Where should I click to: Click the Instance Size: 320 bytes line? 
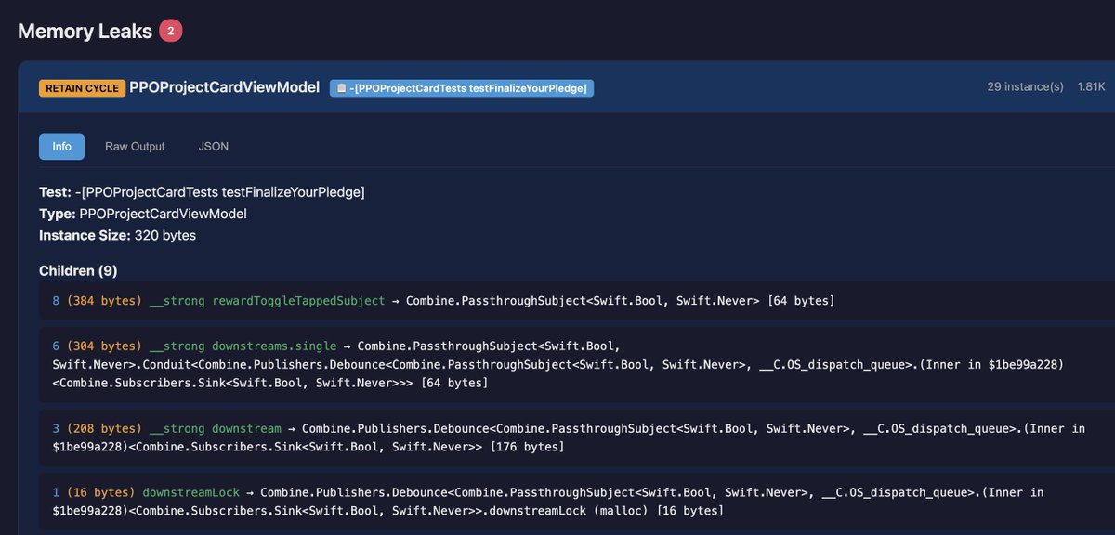pyautogui.click(x=117, y=235)
